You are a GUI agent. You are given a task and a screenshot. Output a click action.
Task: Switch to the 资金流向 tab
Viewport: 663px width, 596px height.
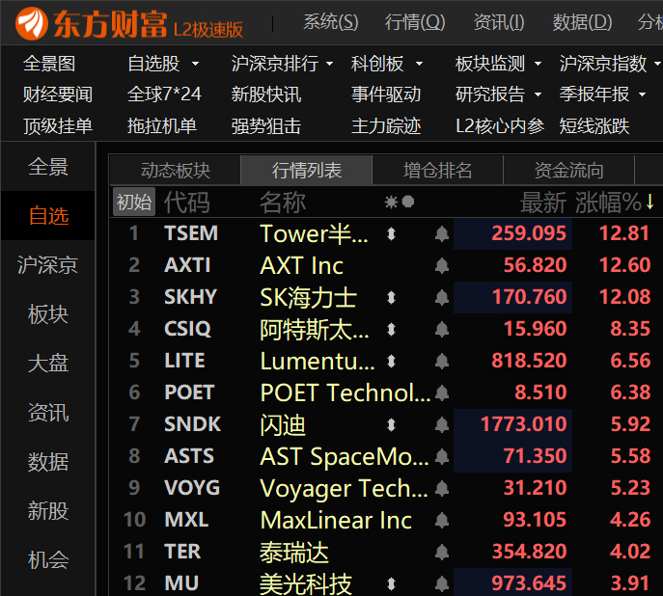tap(568, 171)
